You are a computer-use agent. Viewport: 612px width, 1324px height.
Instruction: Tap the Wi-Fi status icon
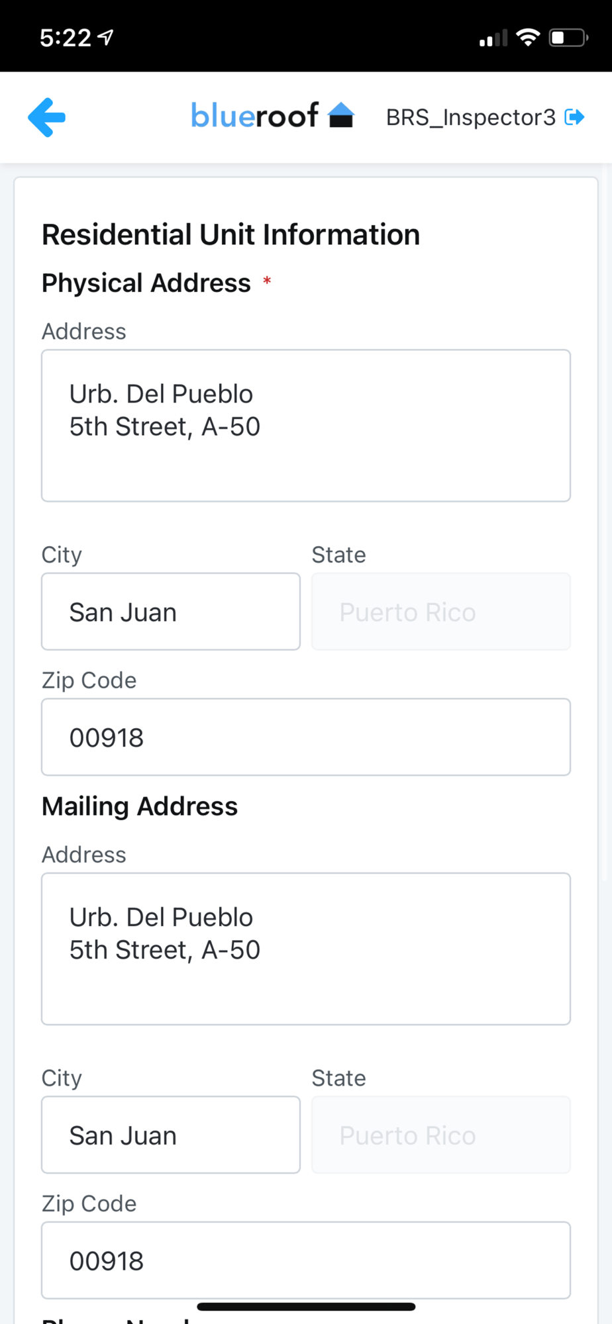(528, 38)
